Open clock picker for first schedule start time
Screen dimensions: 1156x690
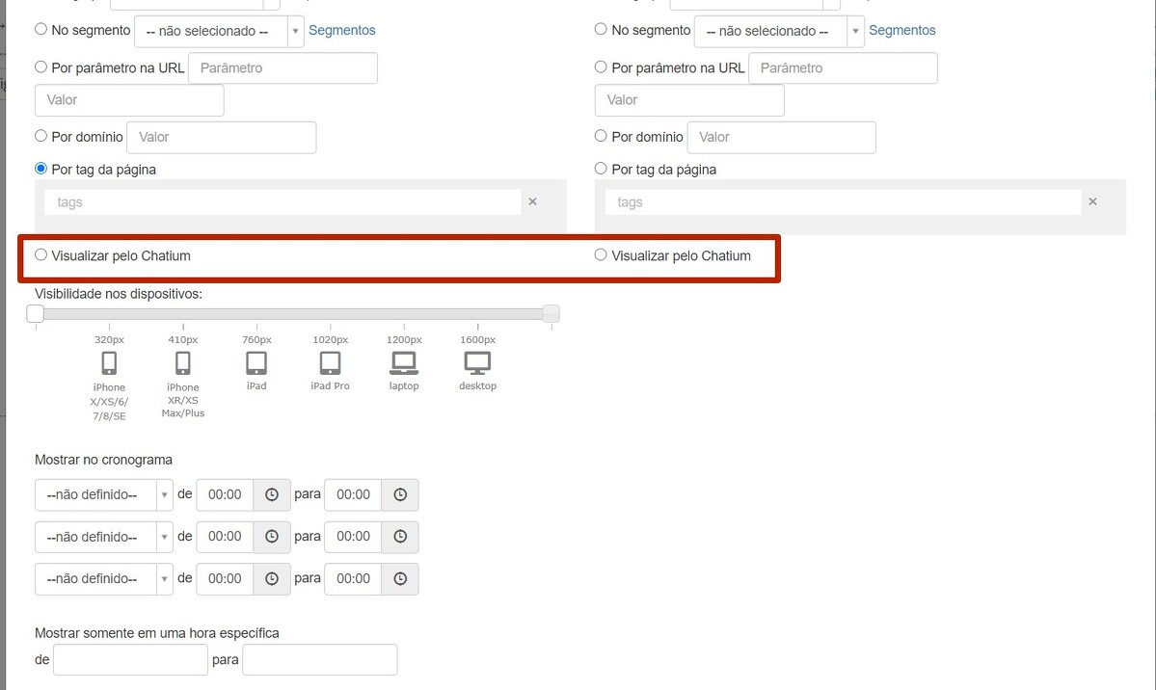(x=272, y=494)
